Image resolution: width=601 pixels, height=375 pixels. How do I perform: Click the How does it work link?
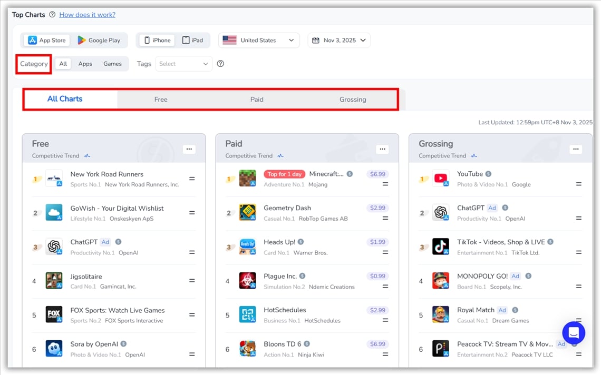point(87,15)
